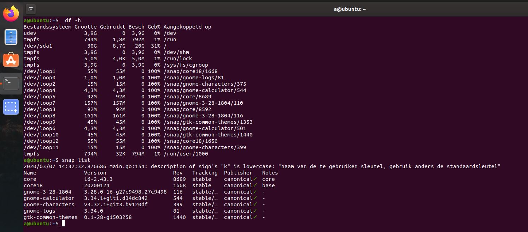The image size is (528, 232).
Task: Select the Rev value 1440
Action: 180,217
